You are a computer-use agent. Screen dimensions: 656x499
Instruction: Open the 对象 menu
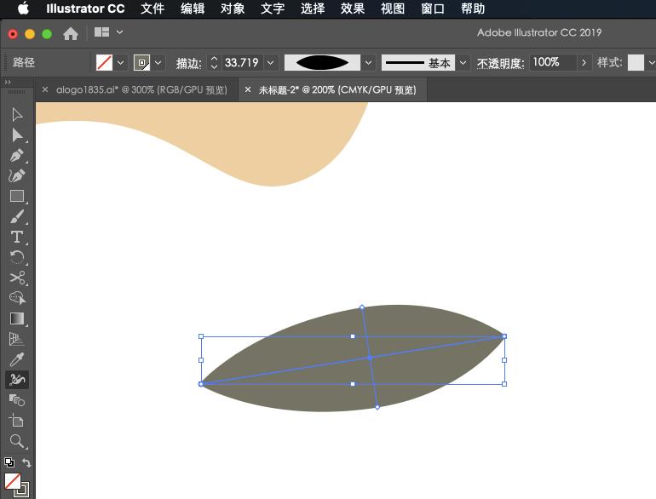233,9
